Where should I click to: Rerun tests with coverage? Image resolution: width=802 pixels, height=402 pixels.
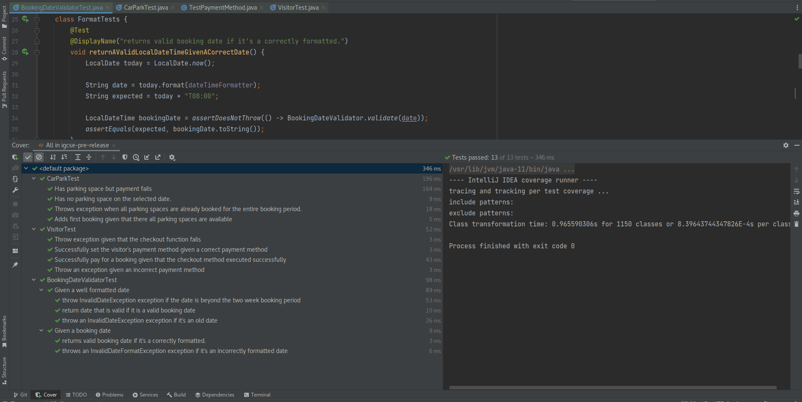click(x=15, y=157)
